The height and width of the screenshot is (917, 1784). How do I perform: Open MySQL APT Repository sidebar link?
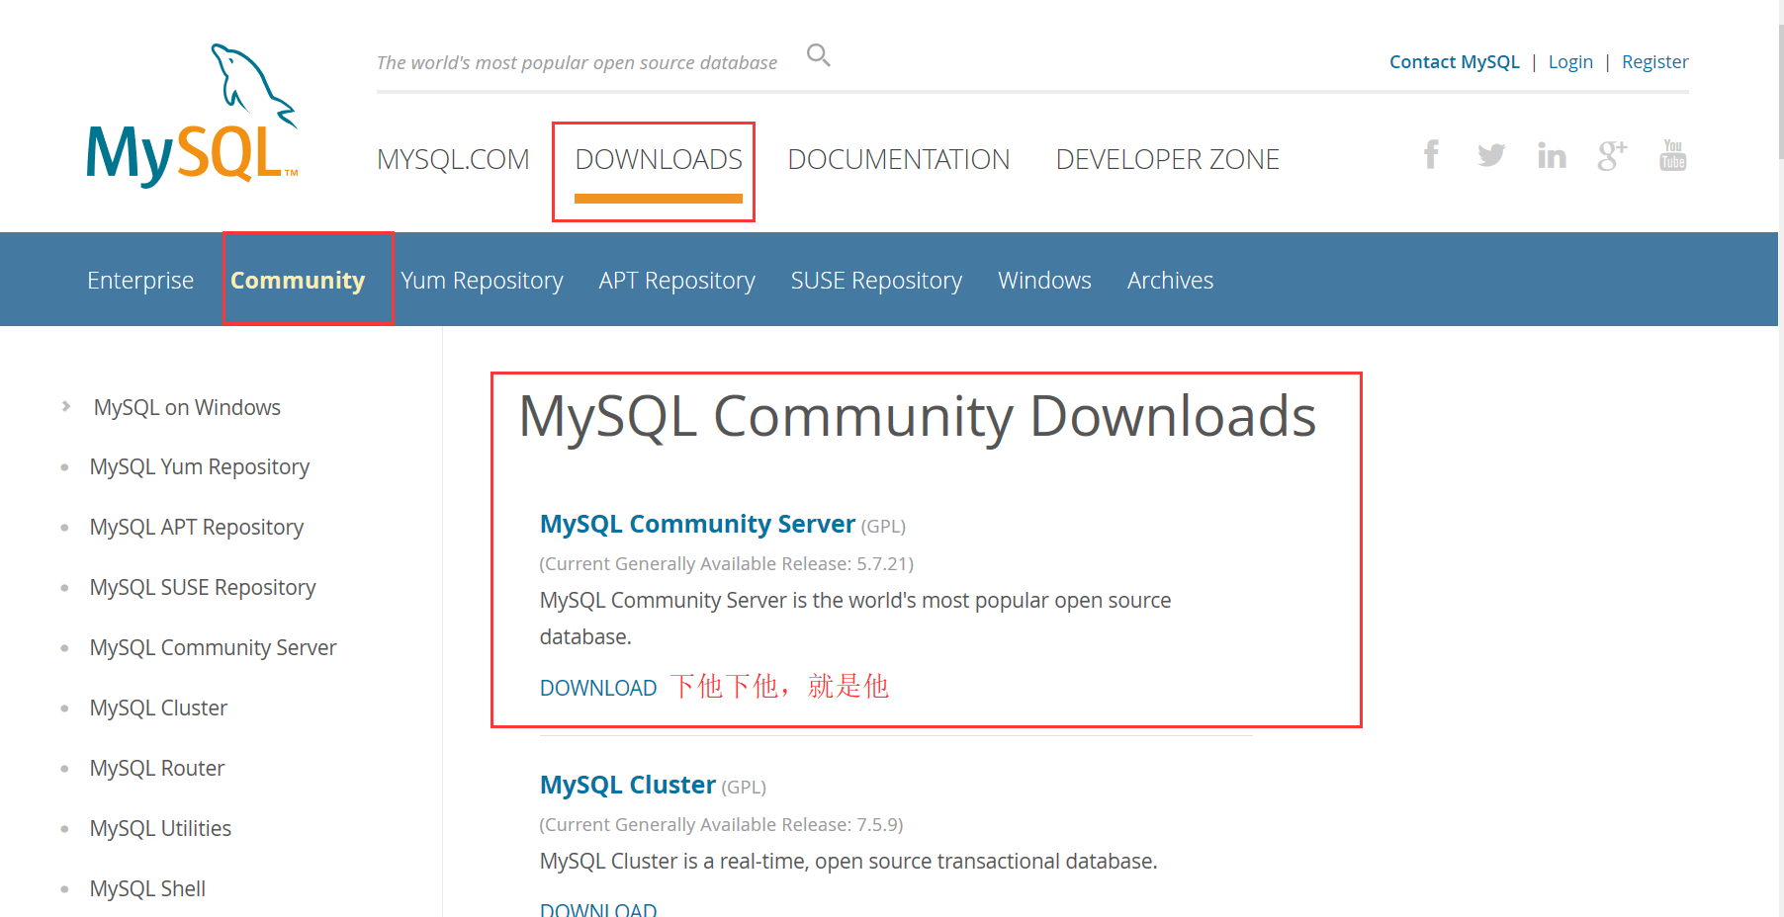[x=197, y=528]
